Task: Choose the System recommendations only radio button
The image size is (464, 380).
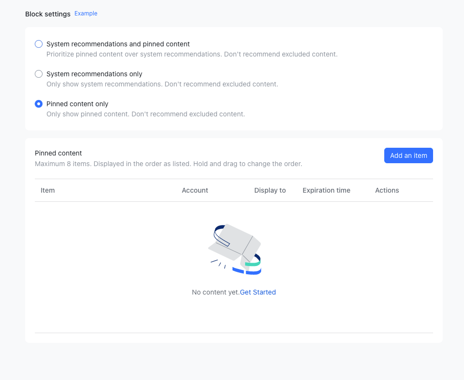Action: tap(39, 74)
